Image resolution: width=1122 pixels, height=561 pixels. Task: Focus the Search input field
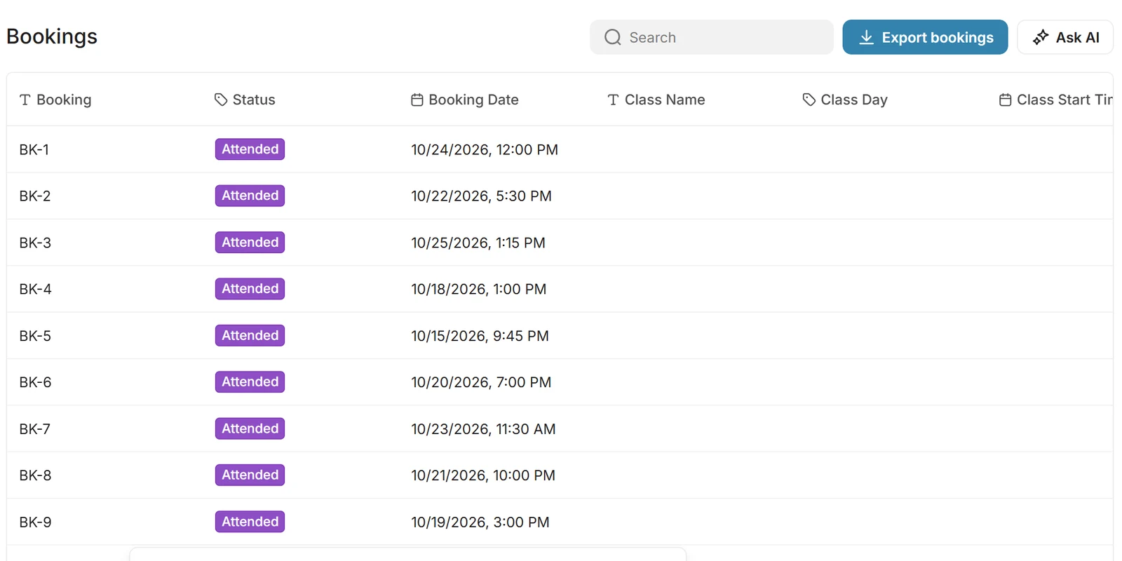(712, 37)
